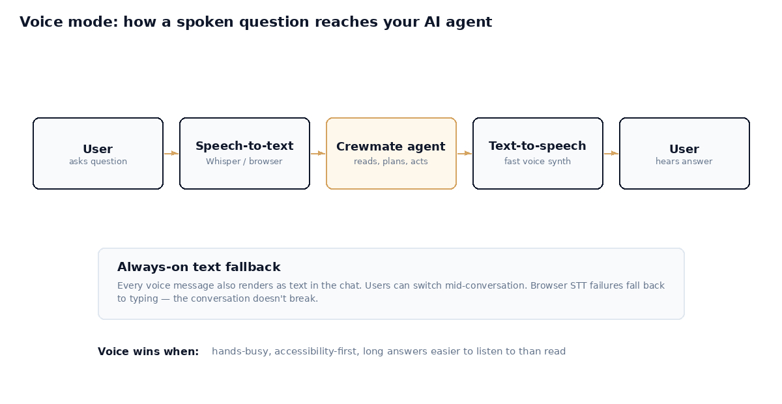The image size is (782, 404).
Task: Click arrow between User and Speech-to-text
Action: point(171,154)
